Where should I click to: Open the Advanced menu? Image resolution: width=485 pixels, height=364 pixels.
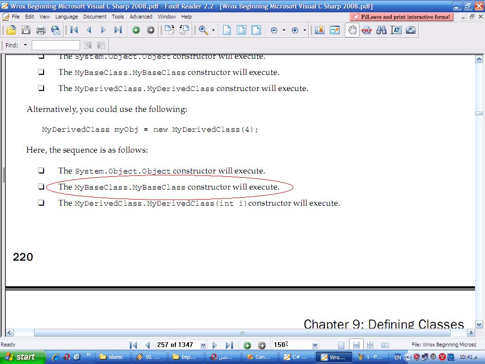click(141, 17)
